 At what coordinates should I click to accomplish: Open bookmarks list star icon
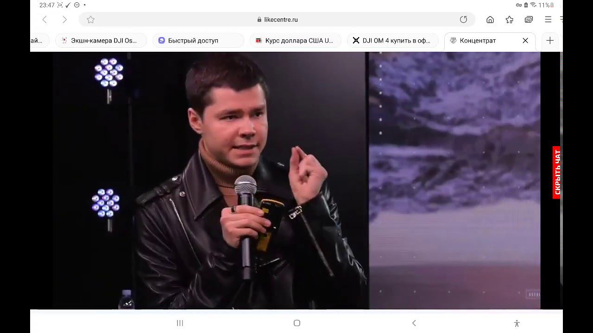pos(510,19)
